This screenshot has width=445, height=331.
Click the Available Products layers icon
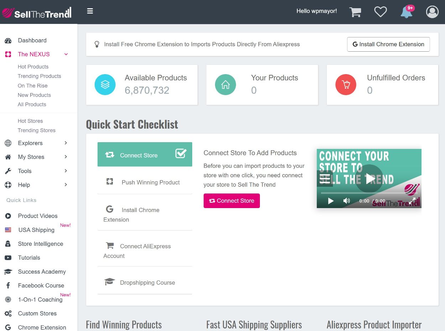click(x=105, y=84)
